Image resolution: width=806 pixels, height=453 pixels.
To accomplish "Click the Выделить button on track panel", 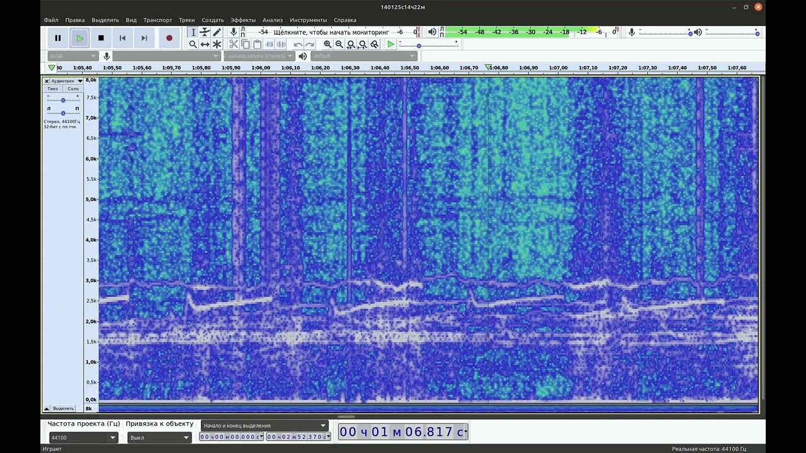I will pyautogui.click(x=63, y=408).
